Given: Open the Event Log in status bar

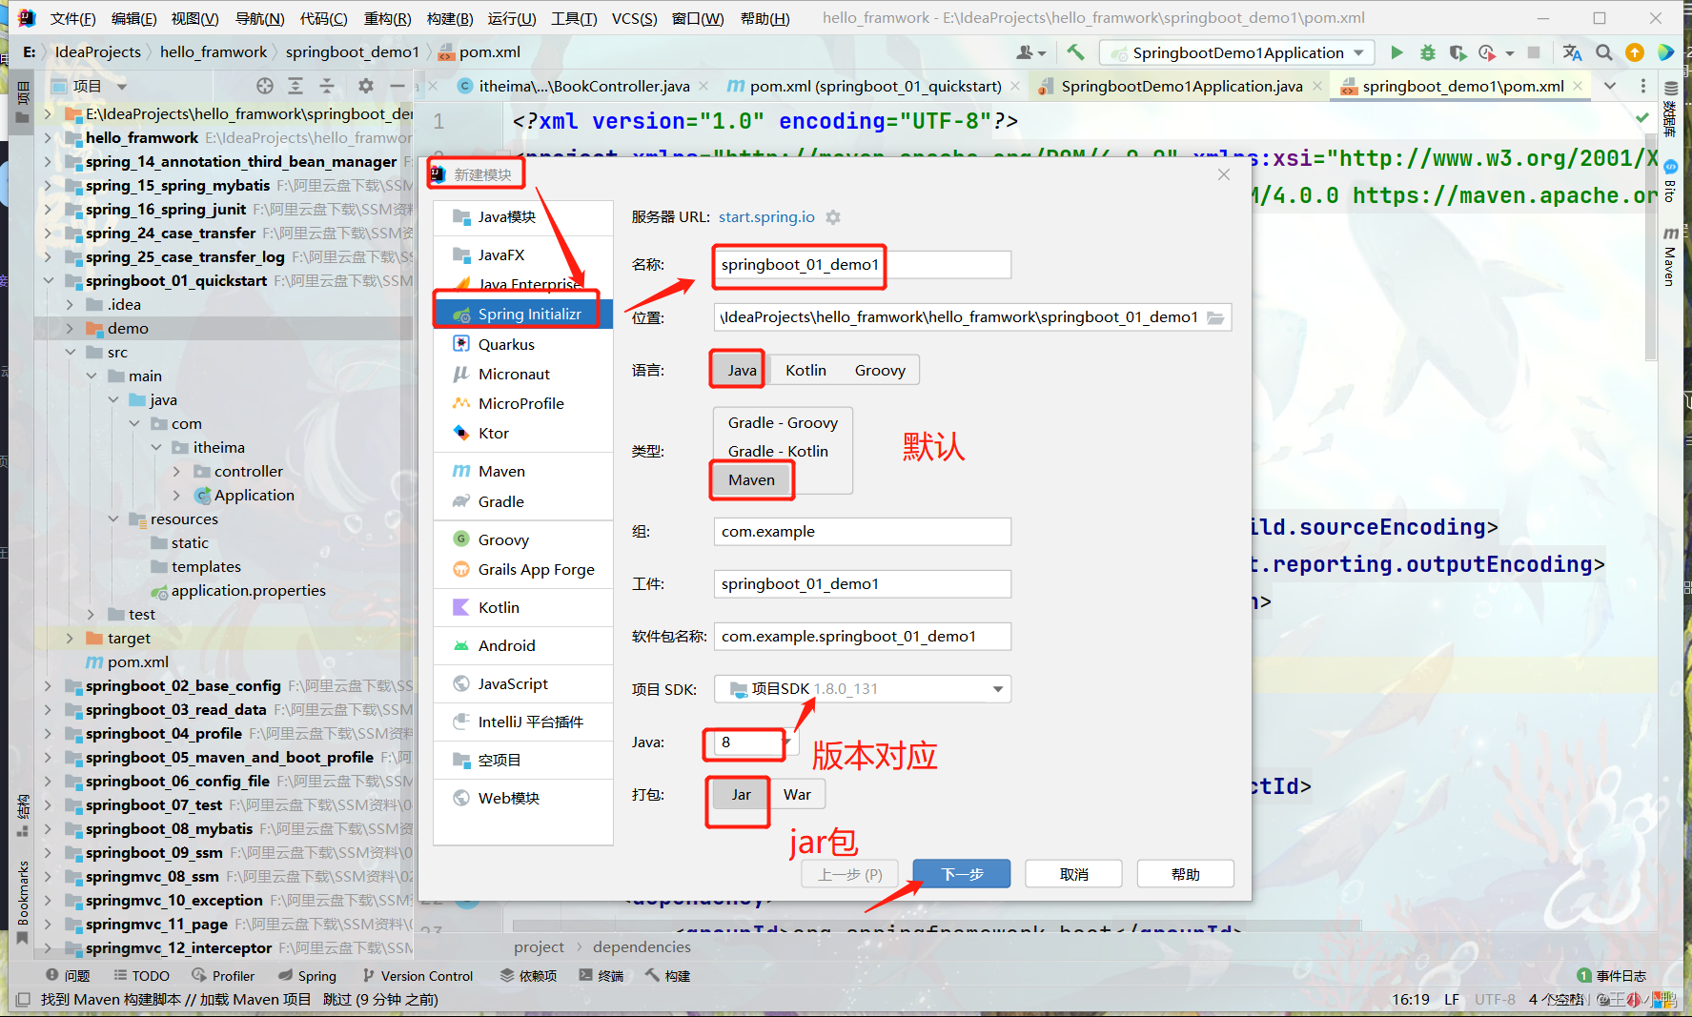Looking at the screenshot, I should (1612, 975).
